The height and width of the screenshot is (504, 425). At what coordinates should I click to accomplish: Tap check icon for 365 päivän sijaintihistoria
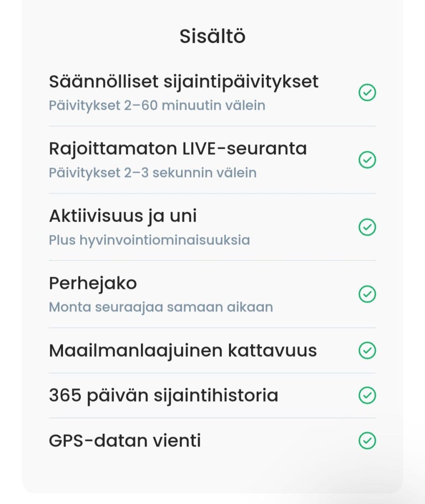367,396
